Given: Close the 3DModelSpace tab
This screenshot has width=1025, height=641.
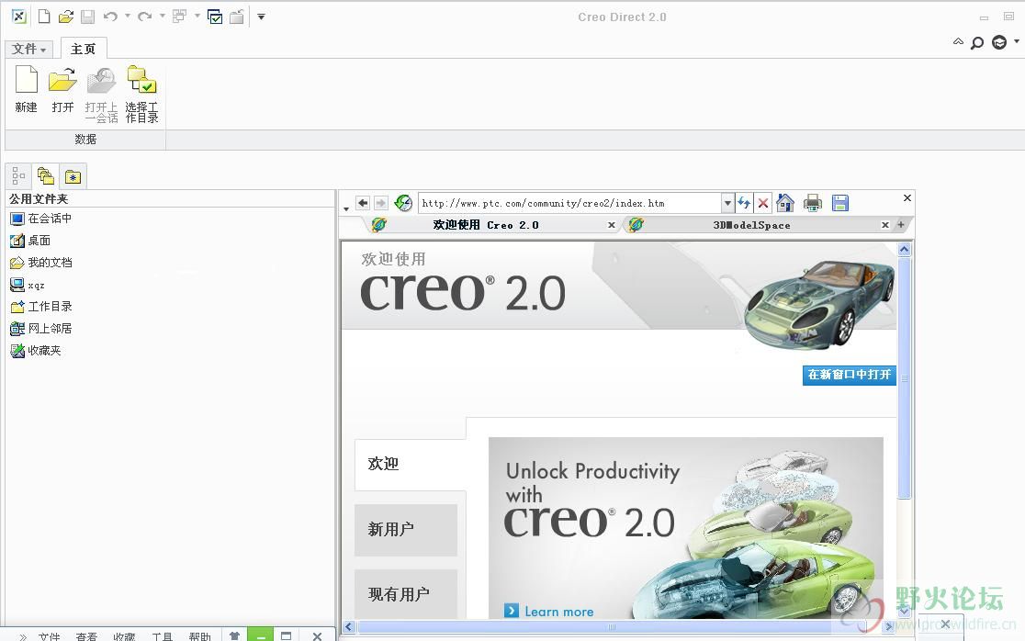Looking at the screenshot, I should coord(885,225).
